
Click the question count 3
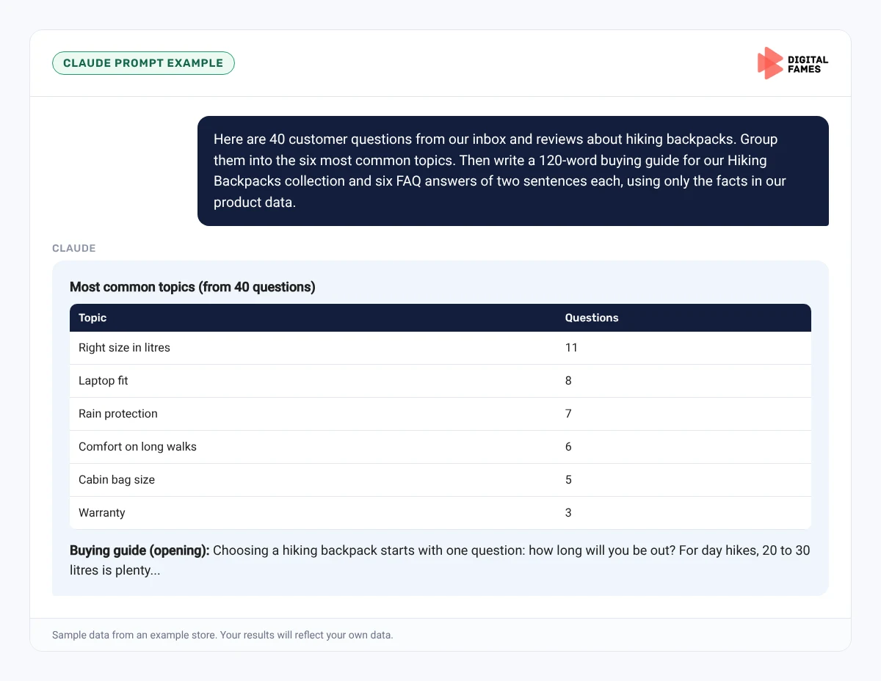568,513
